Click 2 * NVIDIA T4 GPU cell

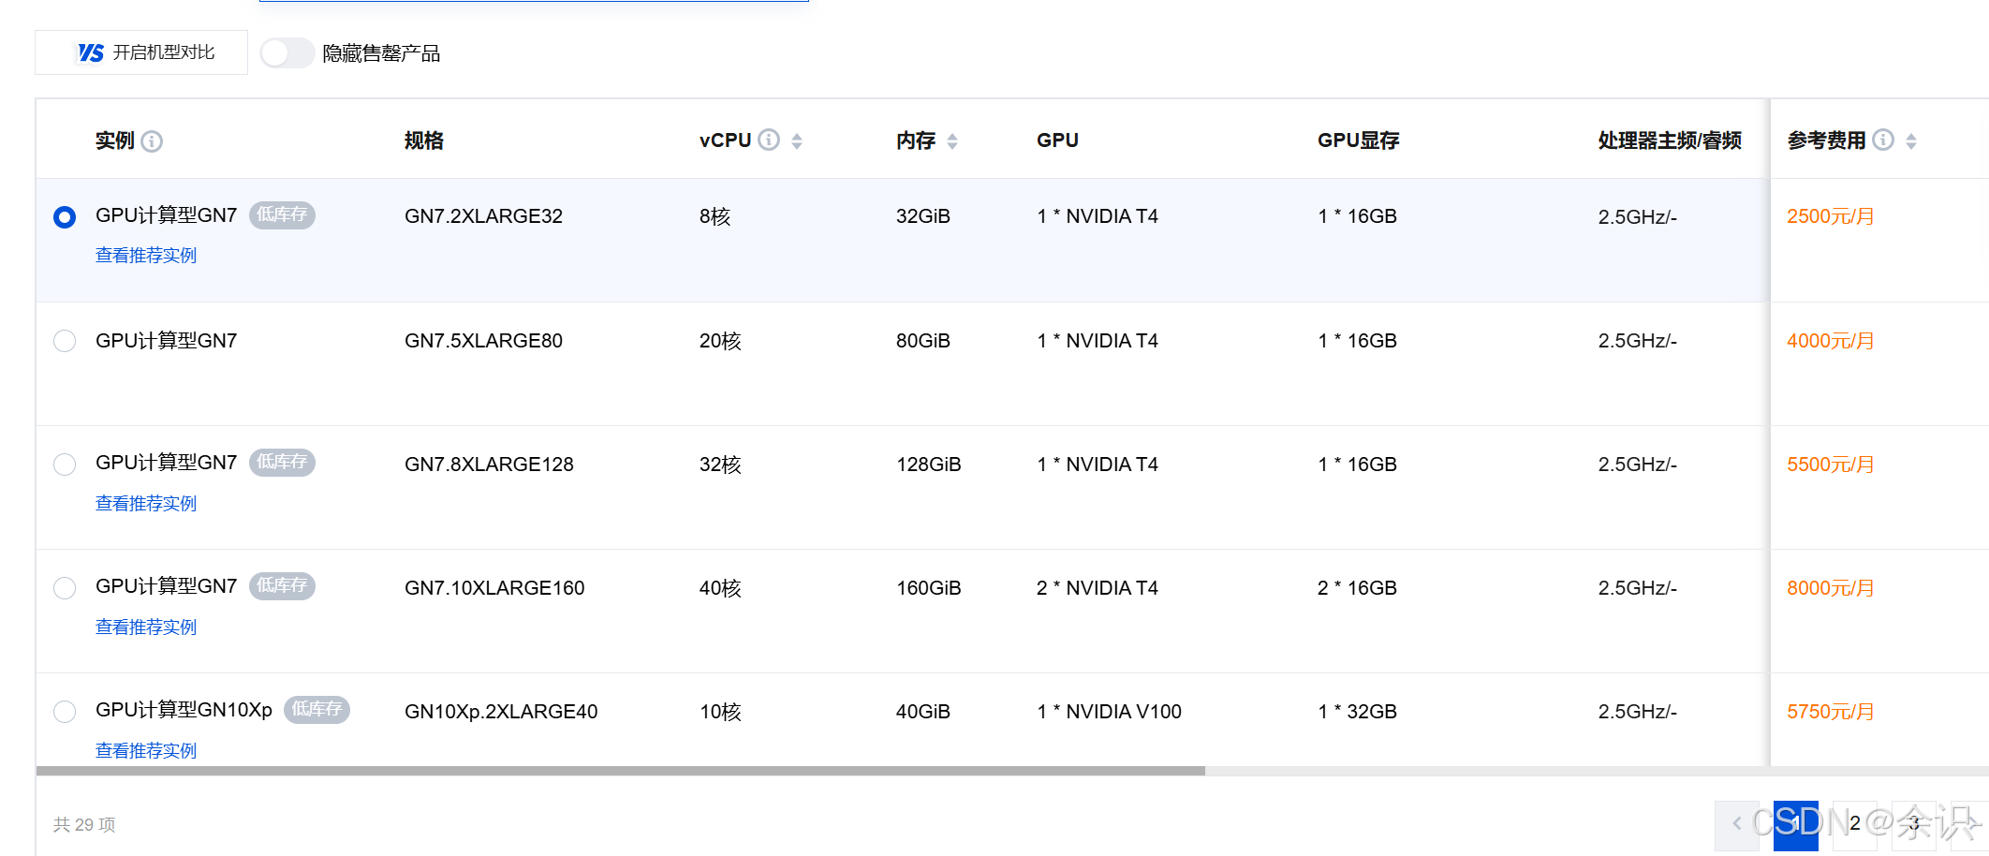point(1098,588)
